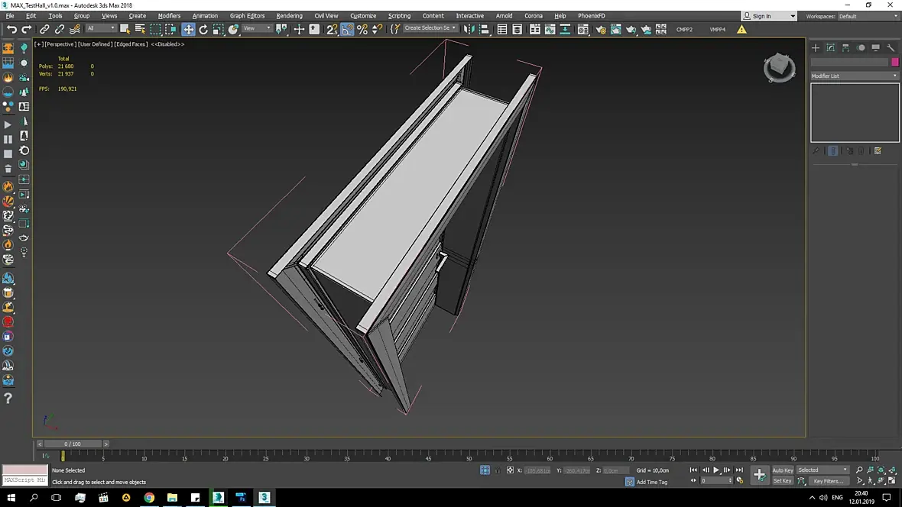This screenshot has height=507, width=902.
Task: Switch to the Hierarchy panel tab
Action: (845, 47)
